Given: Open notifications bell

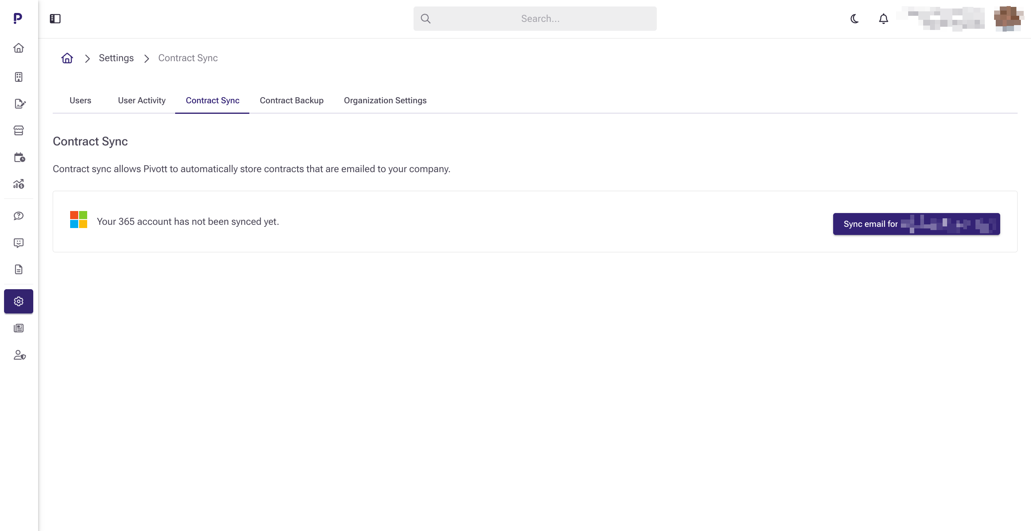Looking at the screenshot, I should coord(883,19).
